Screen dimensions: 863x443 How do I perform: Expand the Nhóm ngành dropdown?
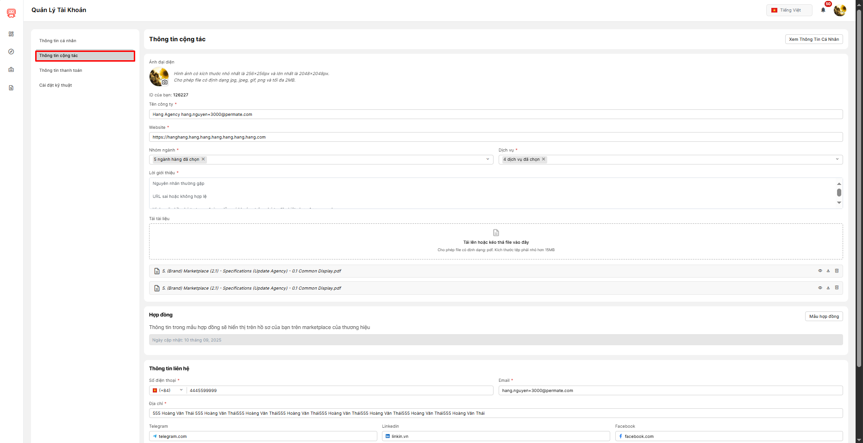pos(488,159)
